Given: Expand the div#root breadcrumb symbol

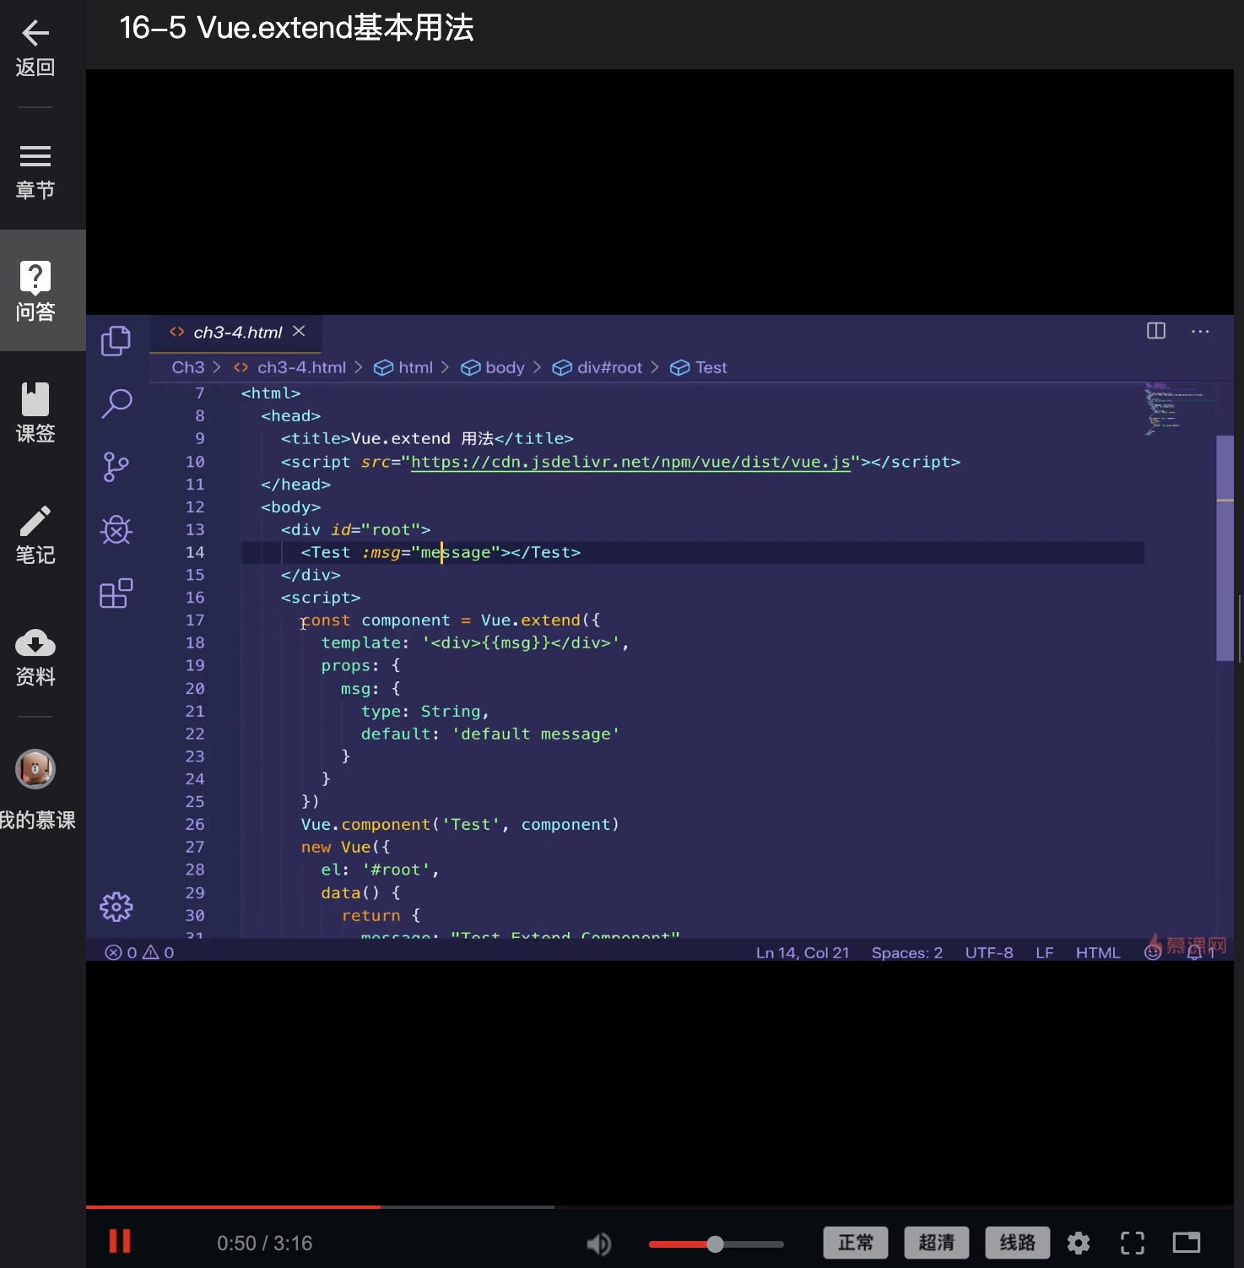Looking at the screenshot, I should tap(598, 367).
